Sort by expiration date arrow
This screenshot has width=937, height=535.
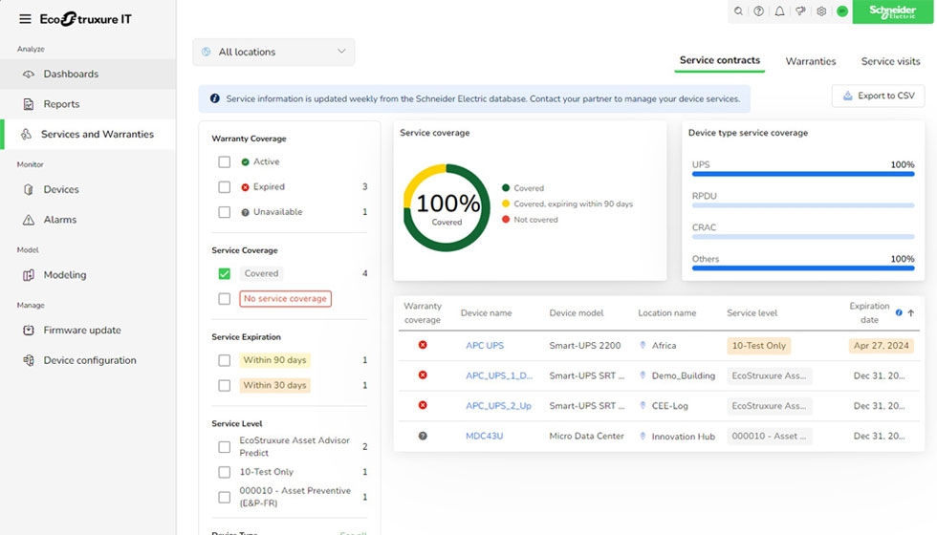[x=911, y=312]
